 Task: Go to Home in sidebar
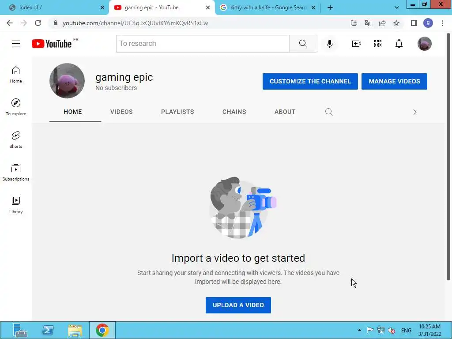[x=16, y=75]
